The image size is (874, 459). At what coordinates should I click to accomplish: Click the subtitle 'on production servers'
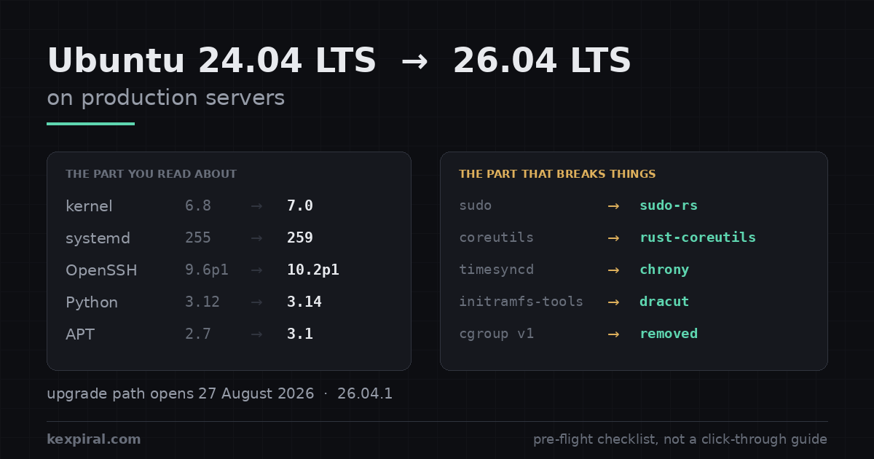tap(166, 98)
